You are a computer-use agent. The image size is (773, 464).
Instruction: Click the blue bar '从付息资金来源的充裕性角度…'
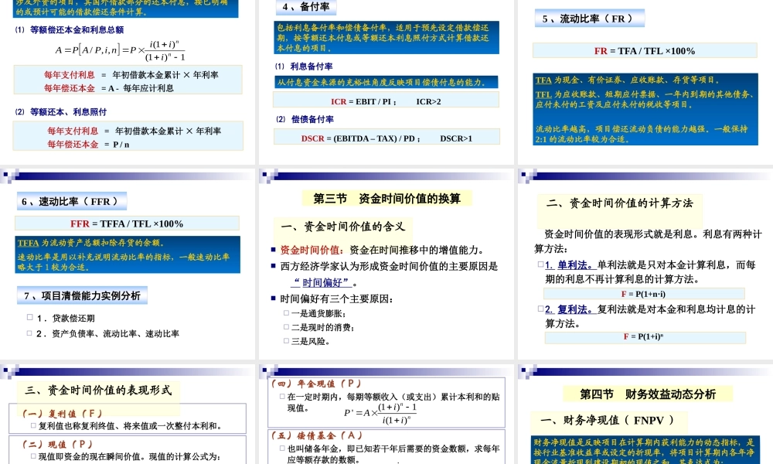(x=386, y=82)
